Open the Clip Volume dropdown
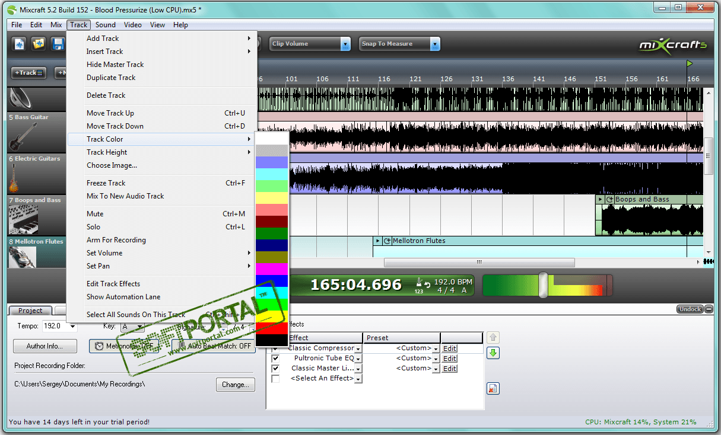The width and height of the screenshot is (721, 435). (346, 44)
